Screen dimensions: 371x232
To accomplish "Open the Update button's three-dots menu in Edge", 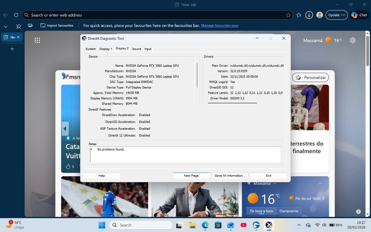I will click(343, 15).
